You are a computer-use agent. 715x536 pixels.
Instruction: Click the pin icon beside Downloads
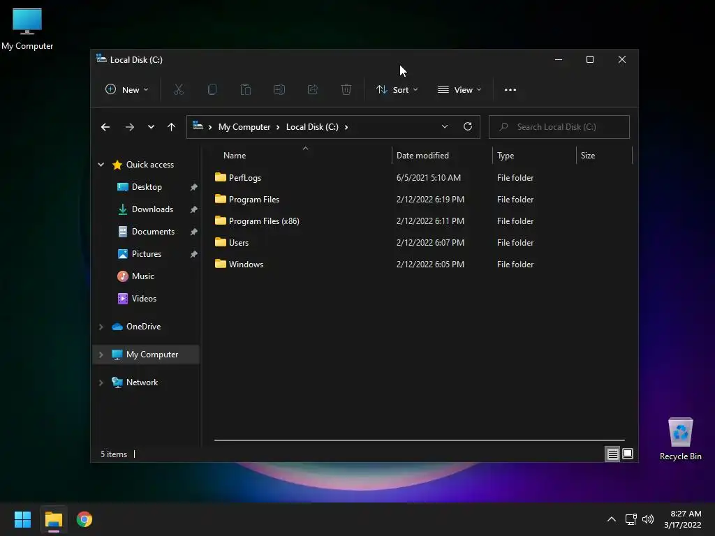tap(194, 209)
